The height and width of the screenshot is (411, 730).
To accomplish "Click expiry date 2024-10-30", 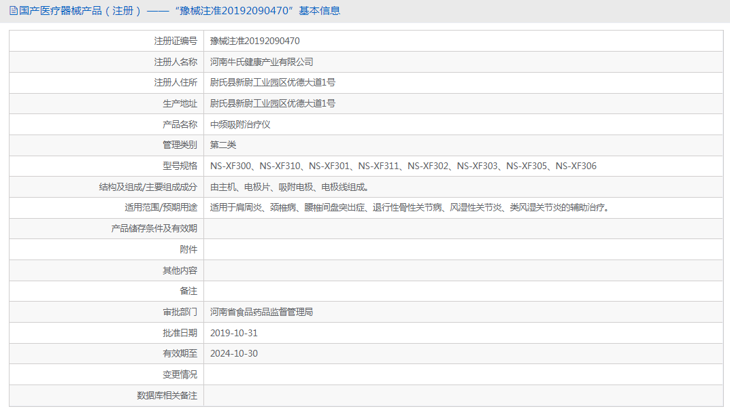I will [x=234, y=353].
